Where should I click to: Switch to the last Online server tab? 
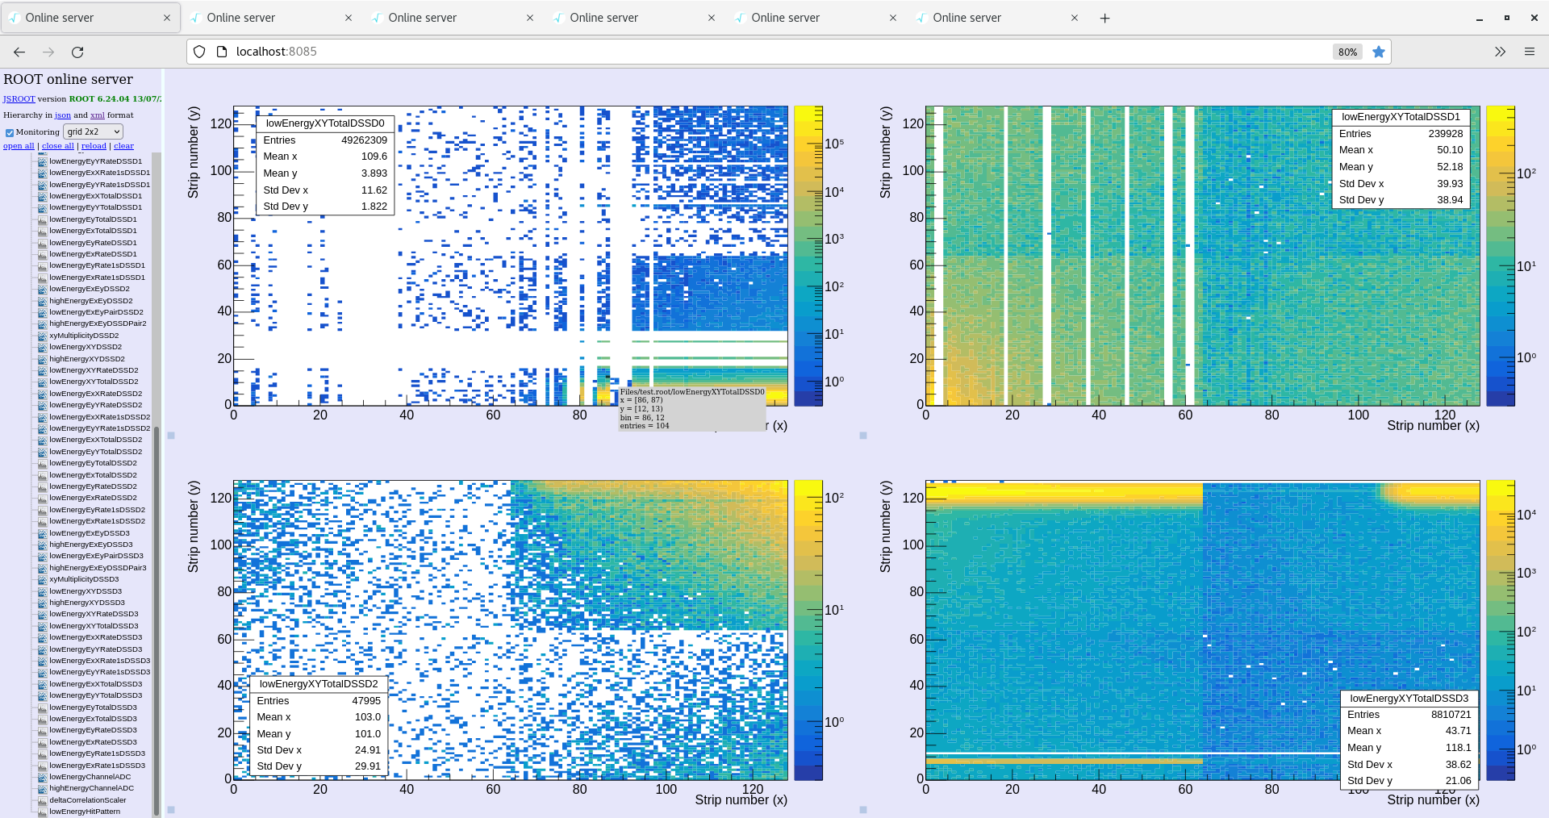(x=967, y=18)
